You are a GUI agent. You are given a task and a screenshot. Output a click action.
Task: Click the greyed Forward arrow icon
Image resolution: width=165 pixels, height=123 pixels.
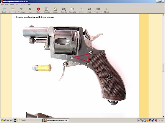pyautogui.click(x=13, y=9)
